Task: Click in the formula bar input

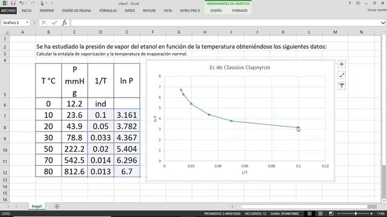Action: (x=226, y=23)
